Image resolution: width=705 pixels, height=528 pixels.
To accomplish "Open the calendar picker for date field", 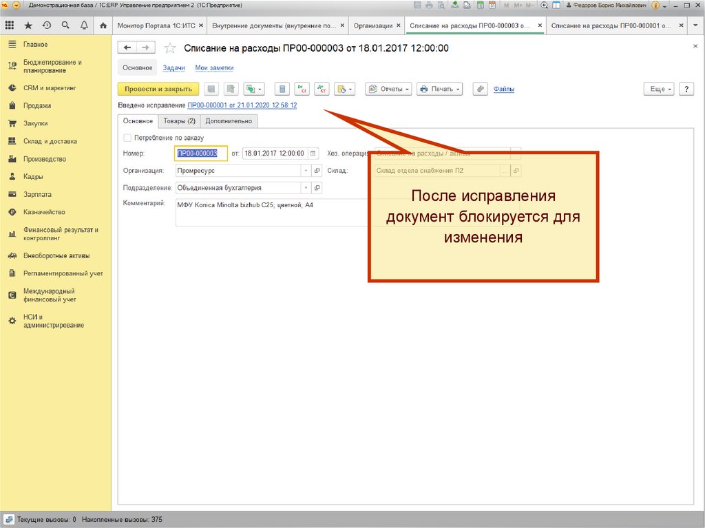I will click(x=313, y=154).
